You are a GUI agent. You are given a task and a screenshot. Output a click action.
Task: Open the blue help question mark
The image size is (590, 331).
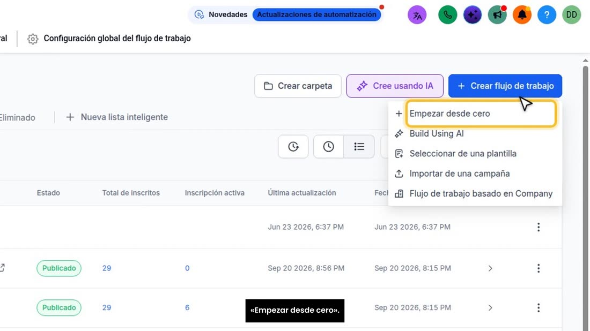(547, 15)
